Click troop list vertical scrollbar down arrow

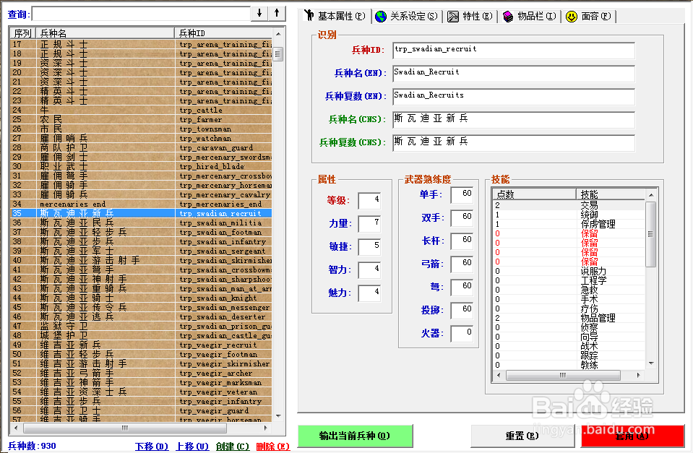[278, 416]
